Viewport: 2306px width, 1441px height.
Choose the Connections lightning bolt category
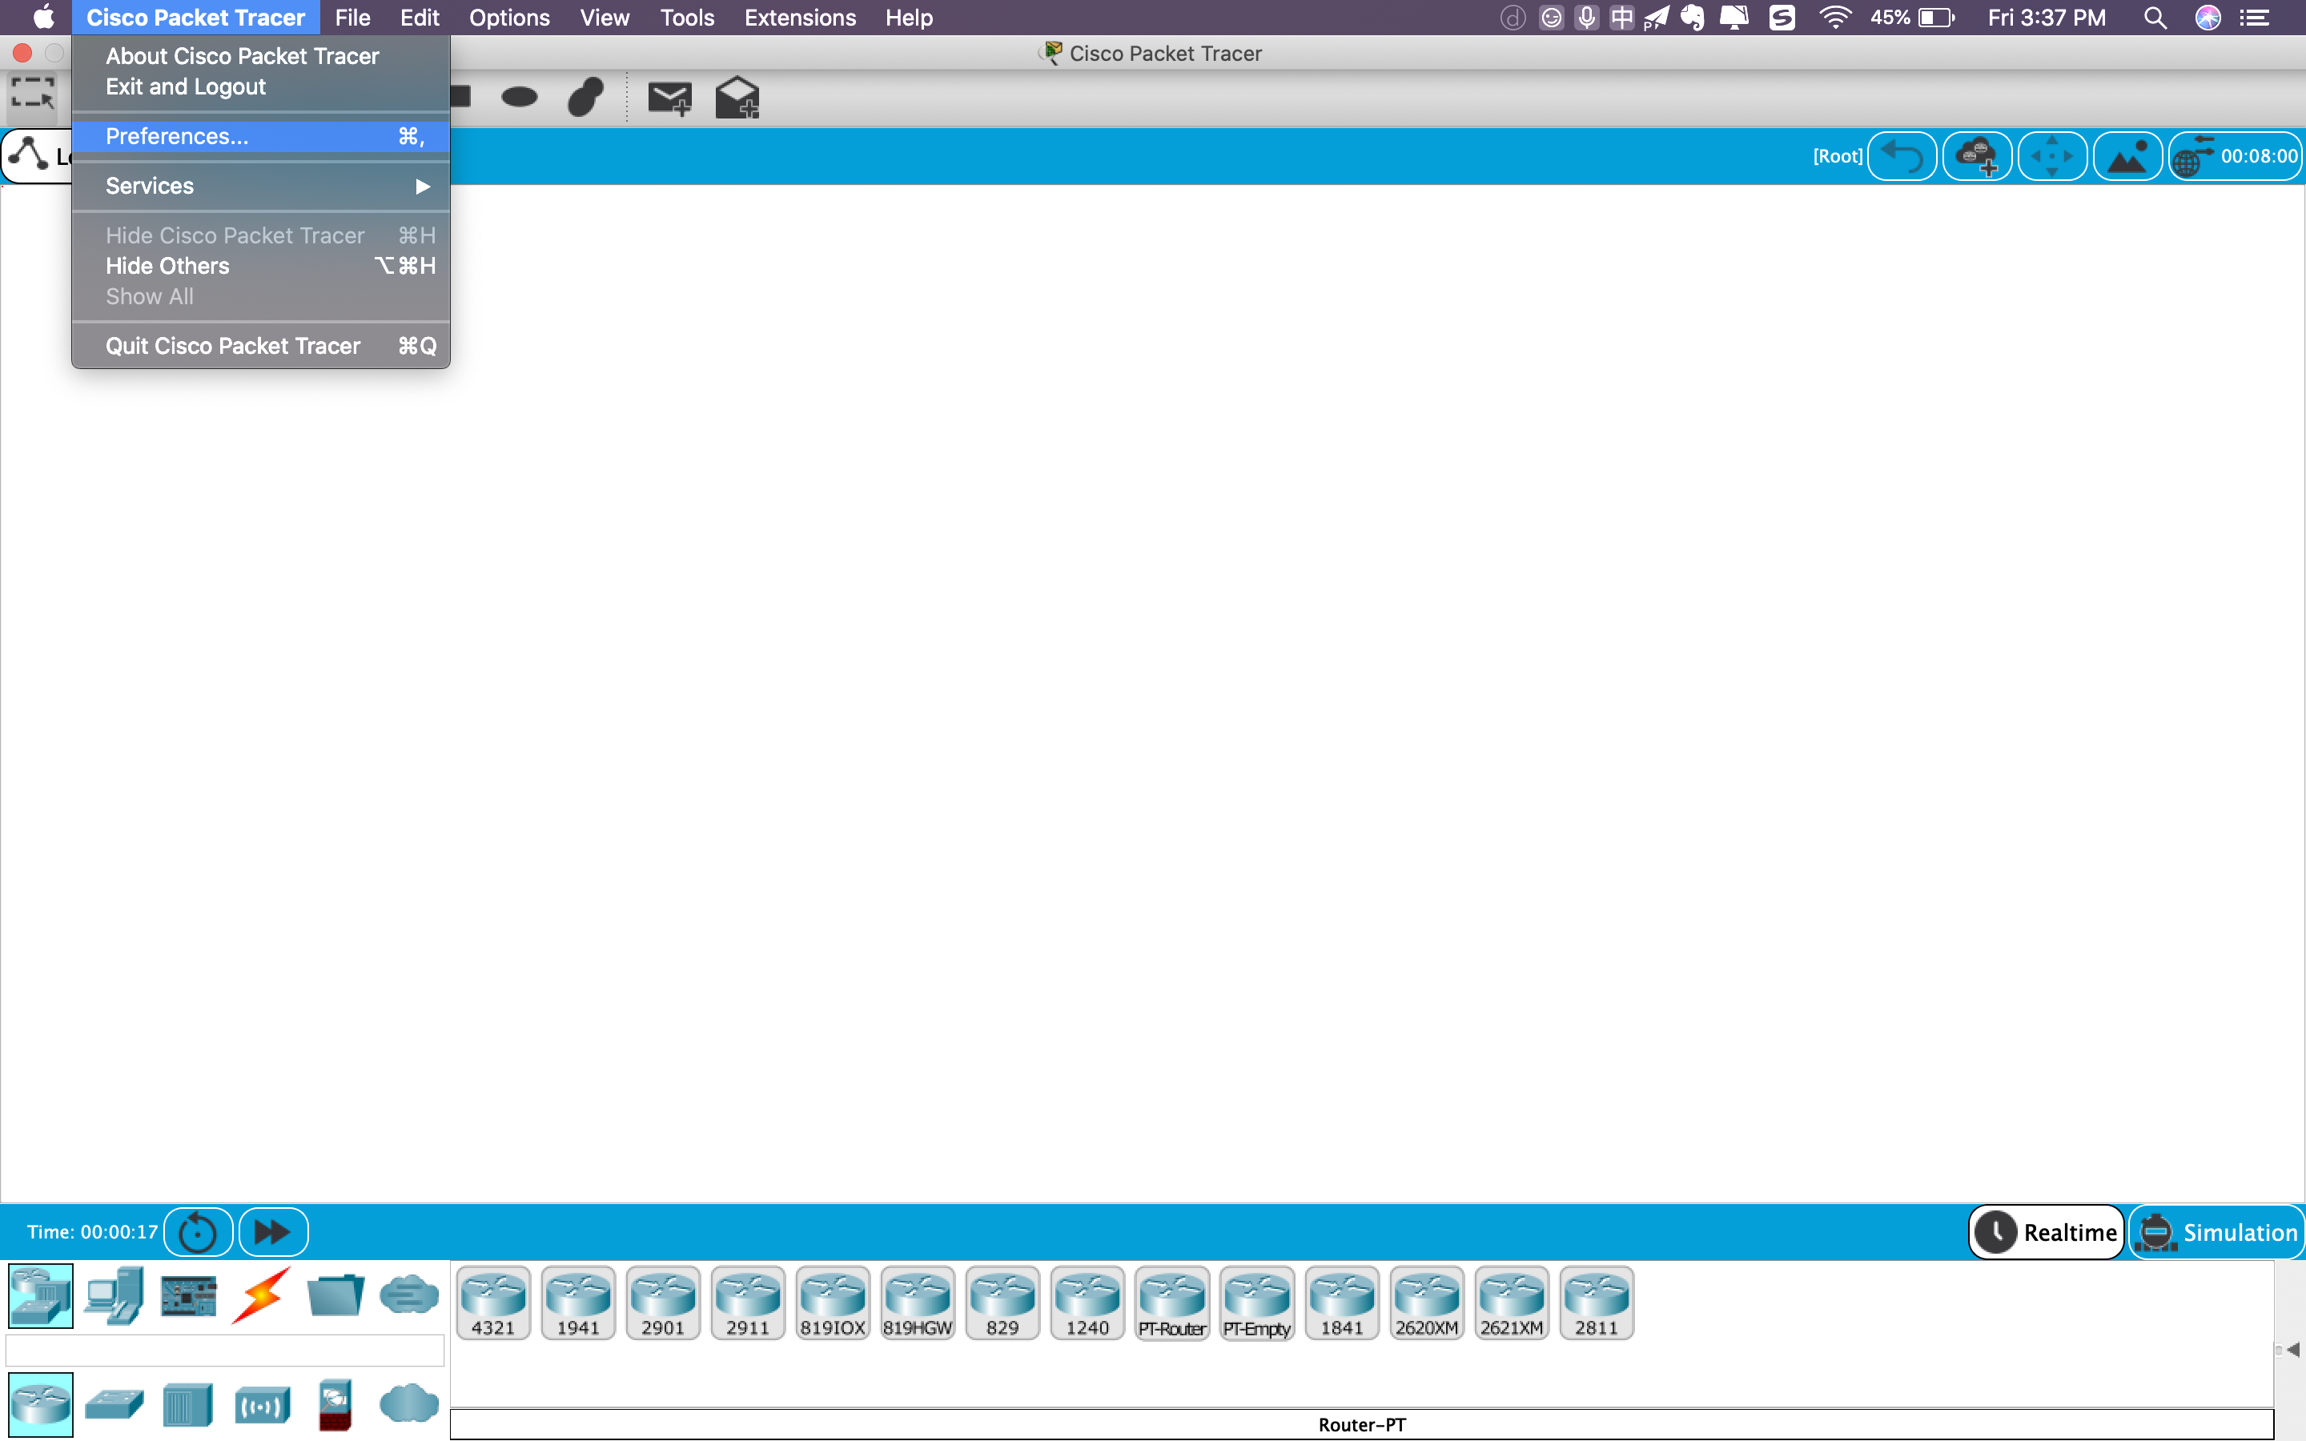click(261, 1295)
